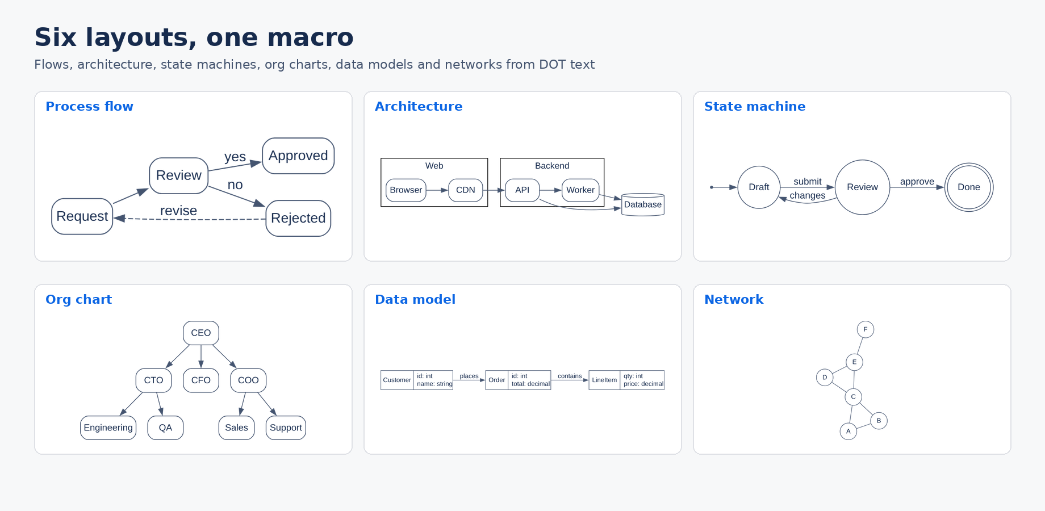The image size is (1045, 511).
Task: Click the Org chart panel heading
Action: point(79,299)
